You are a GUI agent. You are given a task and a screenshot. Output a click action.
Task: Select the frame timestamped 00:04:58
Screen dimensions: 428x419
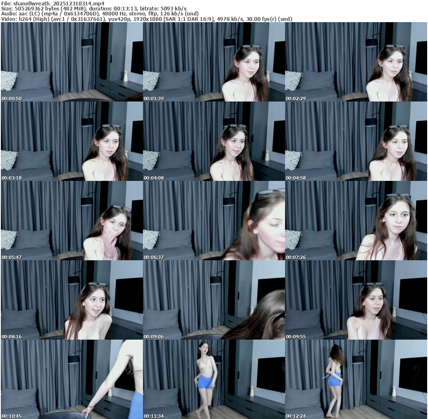point(356,141)
